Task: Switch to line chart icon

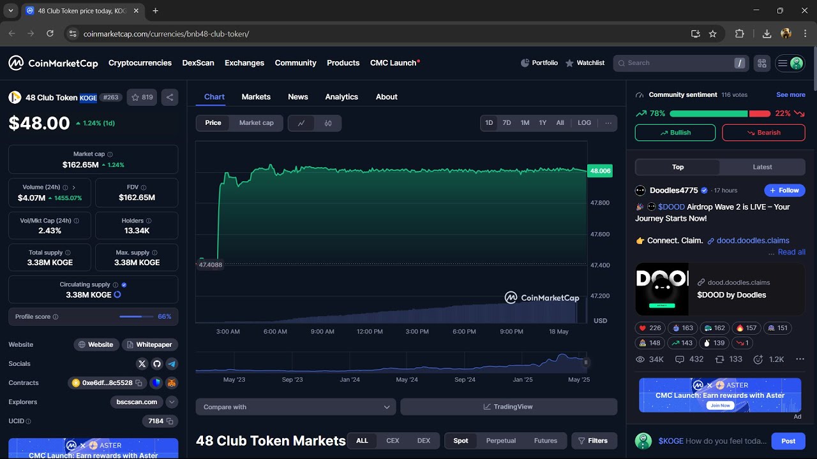Action: point(301,123)
